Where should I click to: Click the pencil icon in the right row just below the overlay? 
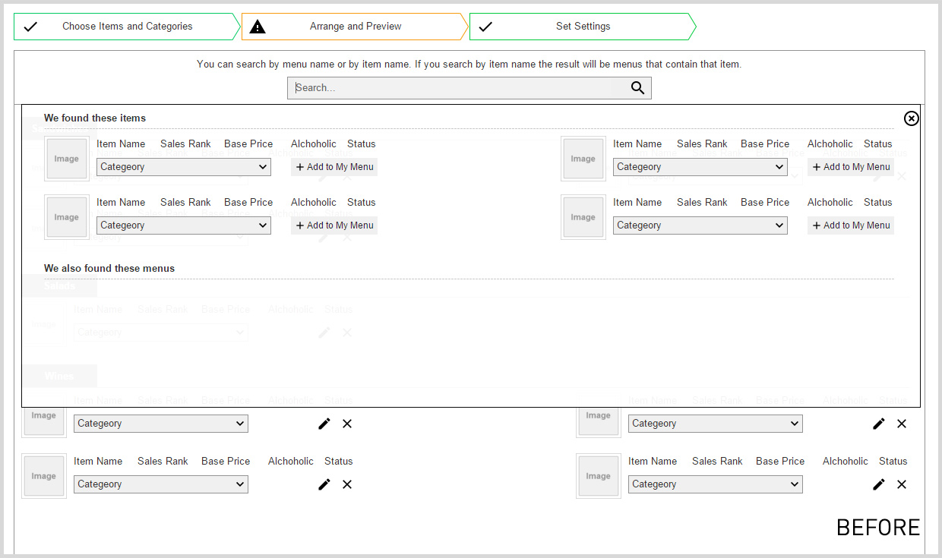(x=879, y=424)
